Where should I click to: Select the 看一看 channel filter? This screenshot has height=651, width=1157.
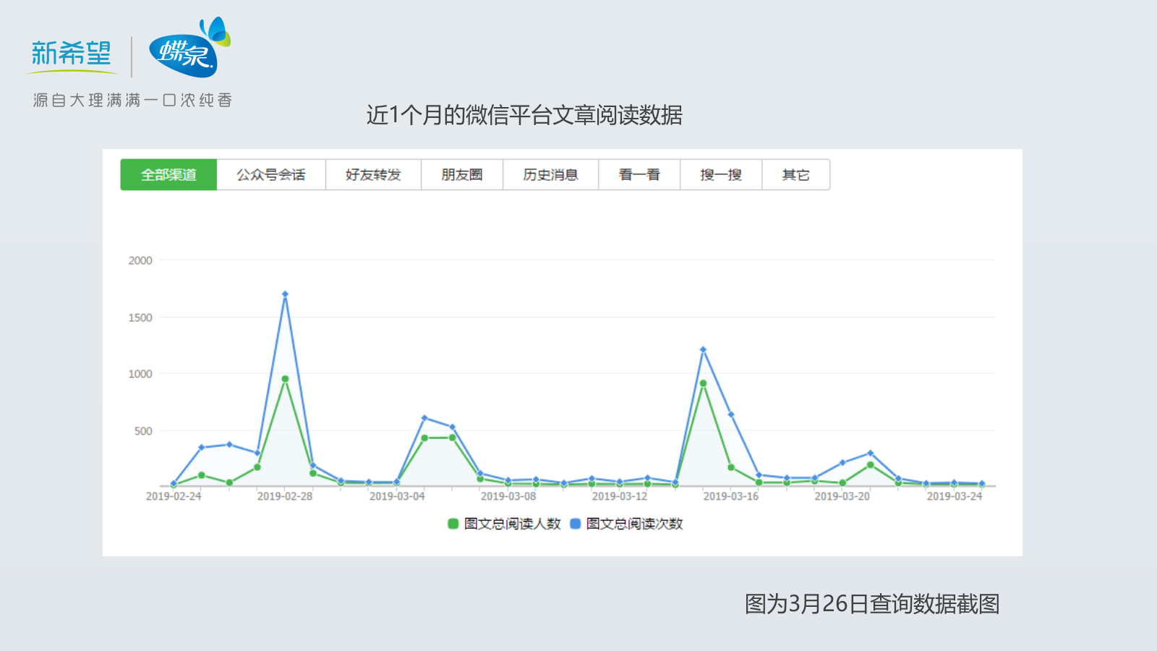coord(639,174)
